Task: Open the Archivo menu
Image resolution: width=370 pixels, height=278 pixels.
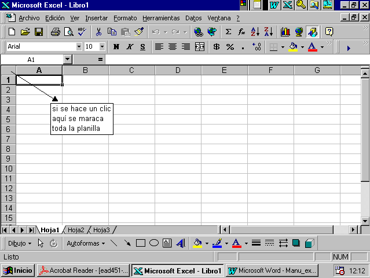Action: (x=30, y=18)
